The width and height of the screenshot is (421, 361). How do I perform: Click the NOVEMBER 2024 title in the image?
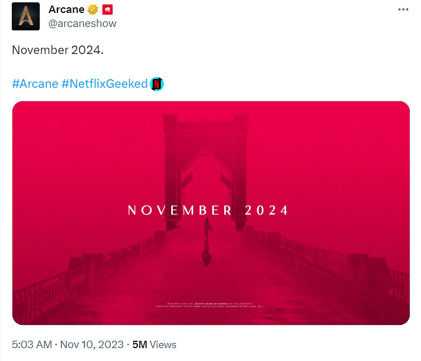[208, 210]
